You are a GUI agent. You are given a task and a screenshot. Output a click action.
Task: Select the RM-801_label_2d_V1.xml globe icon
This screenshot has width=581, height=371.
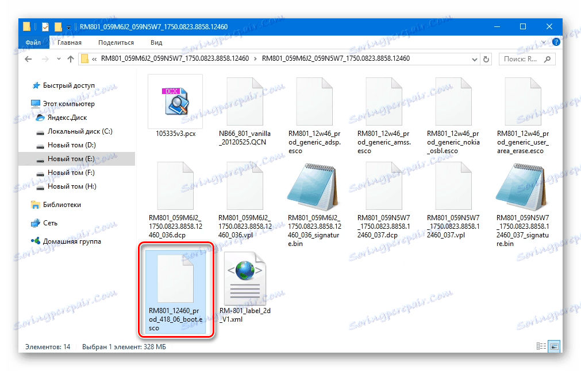tap(245, 278)
